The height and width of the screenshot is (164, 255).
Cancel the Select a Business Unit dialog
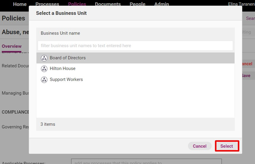(x=200, y=146)
